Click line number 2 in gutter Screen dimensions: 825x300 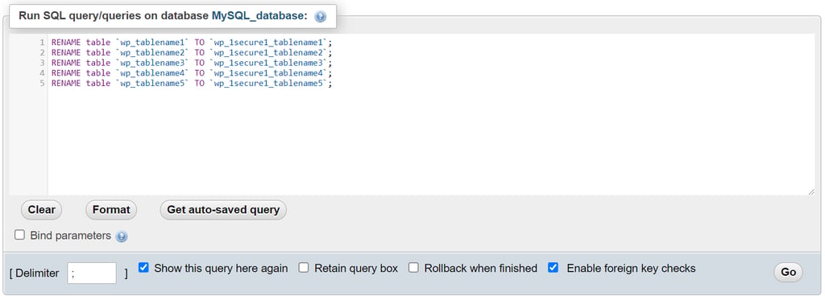(42, 52)
